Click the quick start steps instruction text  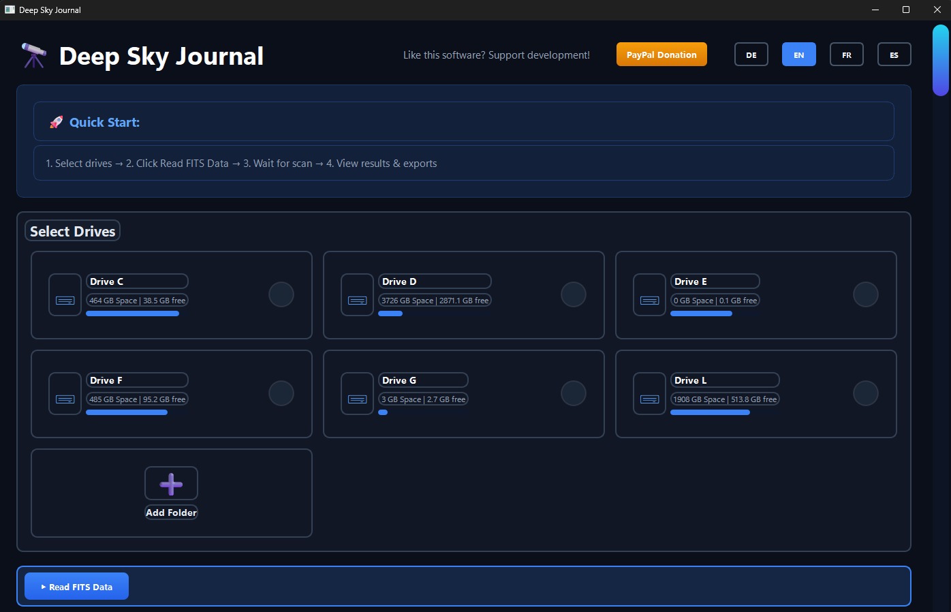pos(241,164)
